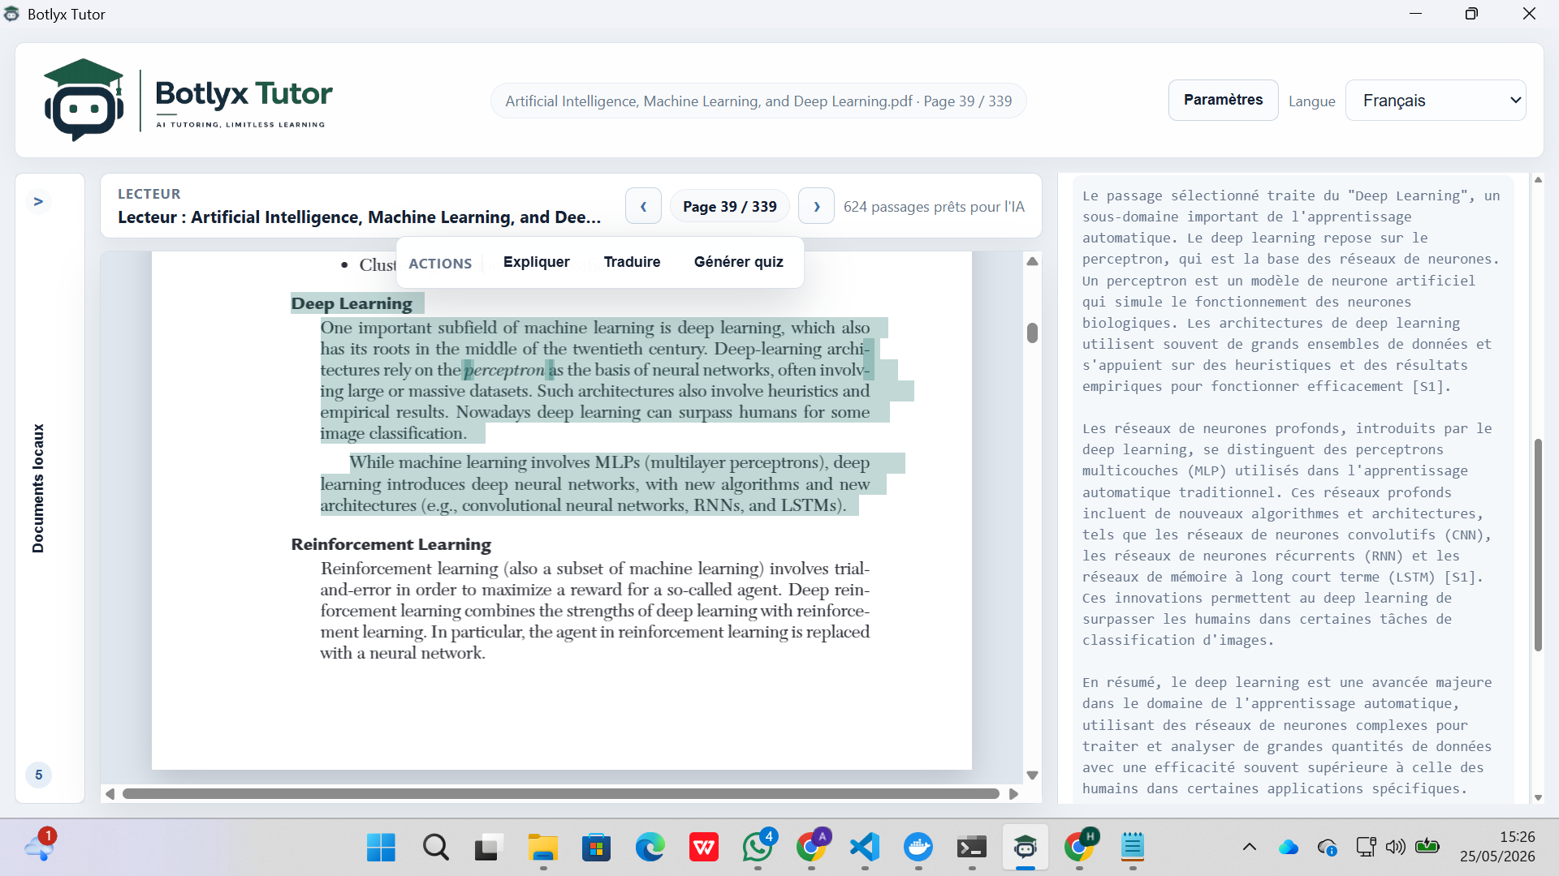Image resolution: width=1559 pixels, height=876 pixels.
Task: Click the explanation panel scroll down arrow
Action: tap(1538, 797)
